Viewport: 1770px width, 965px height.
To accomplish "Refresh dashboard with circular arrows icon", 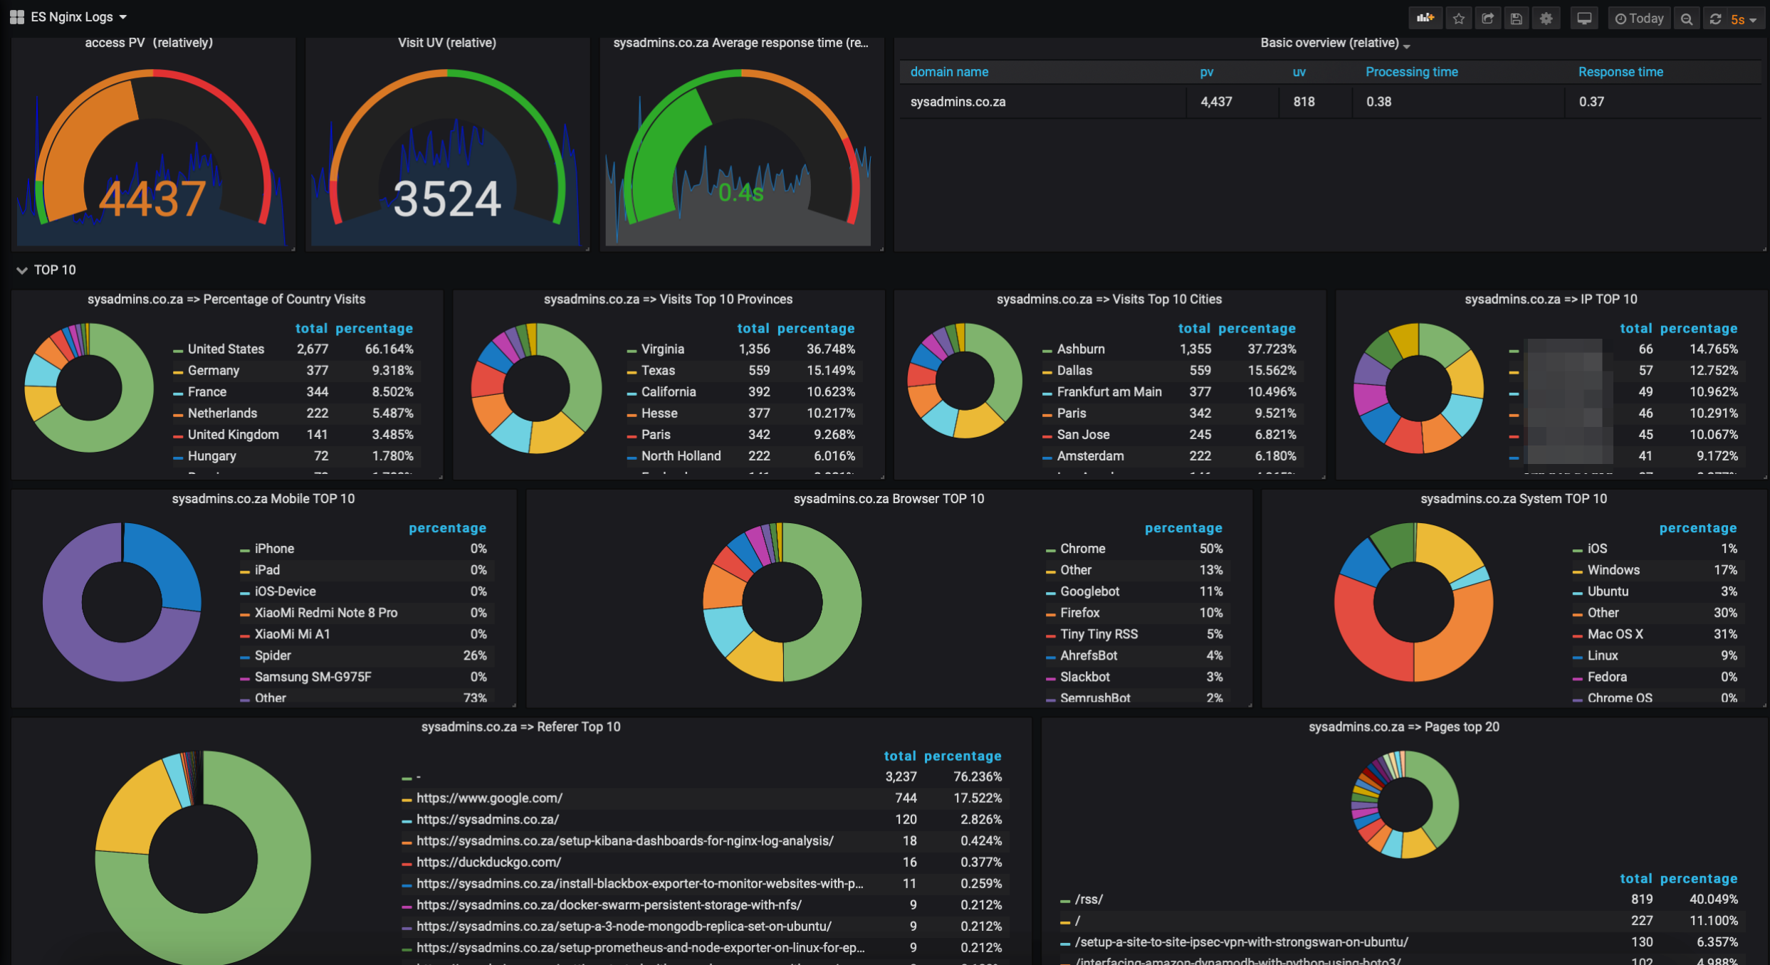I will [x=1716, y=19].
